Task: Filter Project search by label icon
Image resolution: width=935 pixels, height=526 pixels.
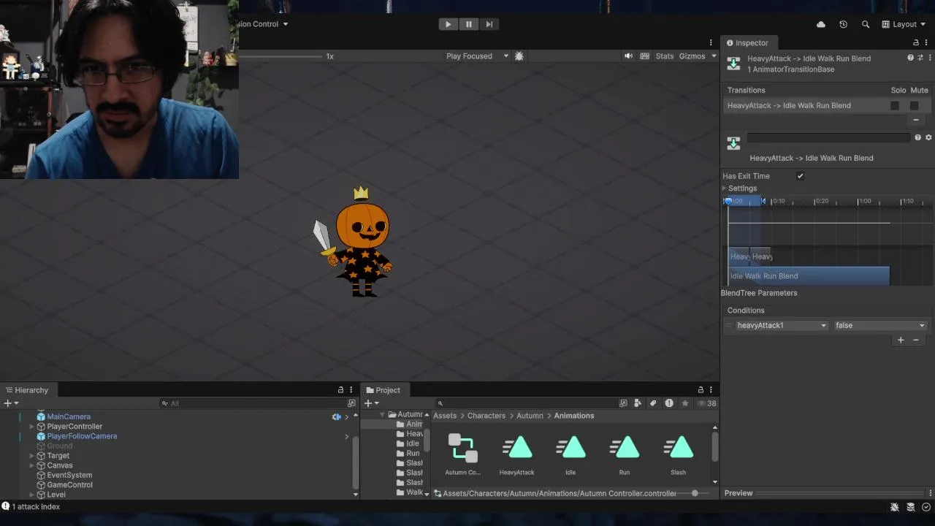Action: pyautogui.click(x=653, y=403)
